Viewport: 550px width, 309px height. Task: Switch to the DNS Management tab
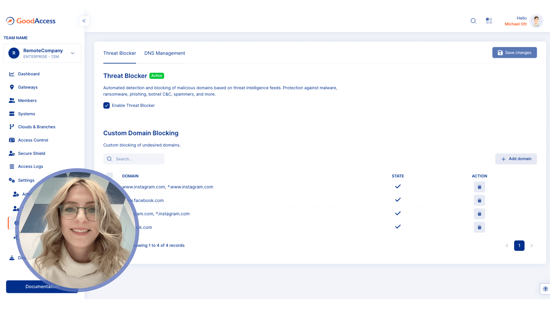coord(165,53)
